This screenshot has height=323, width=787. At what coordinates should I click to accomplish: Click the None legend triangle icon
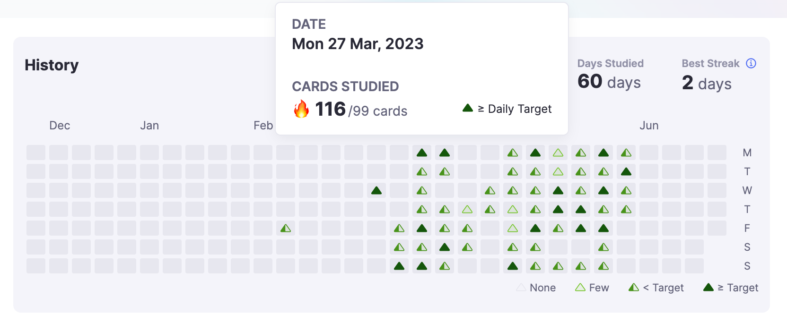pos(521,288)
